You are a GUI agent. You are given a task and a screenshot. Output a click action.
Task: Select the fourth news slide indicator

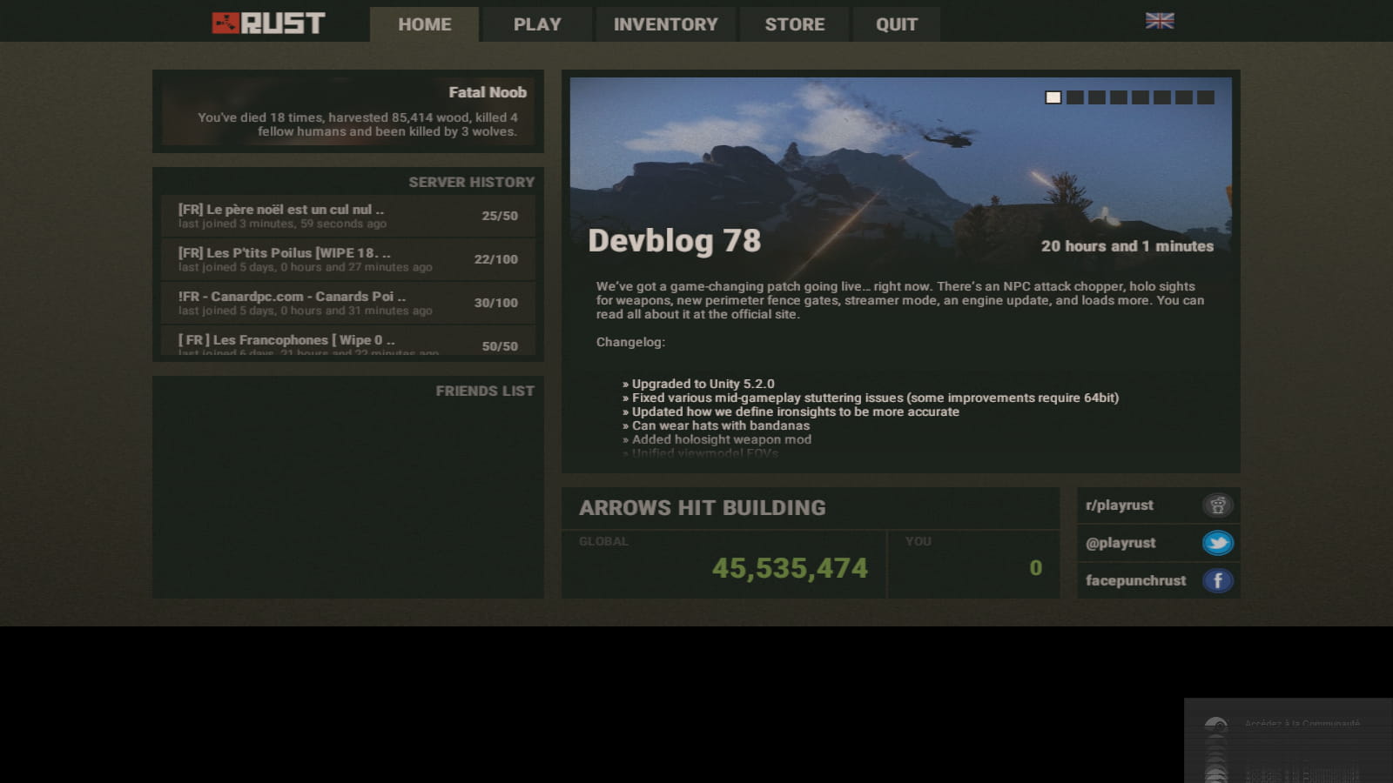pos(1119,97)
